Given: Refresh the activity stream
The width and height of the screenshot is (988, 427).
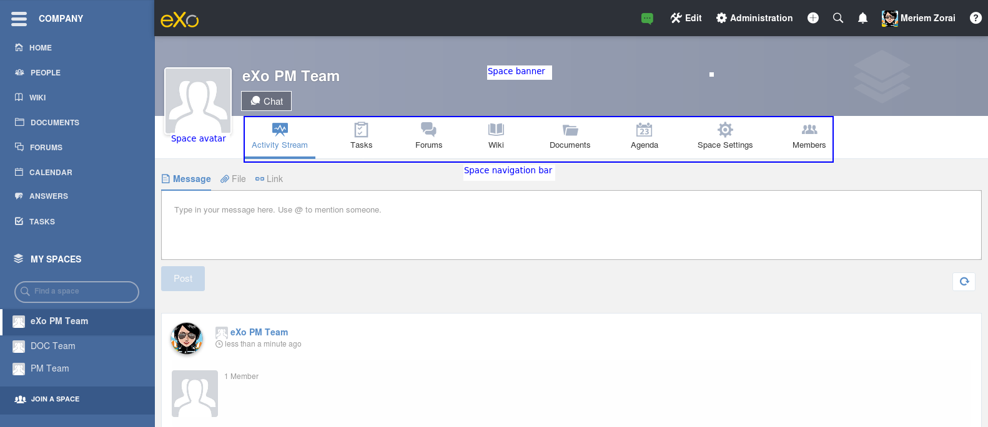Looking at the screenshot, I should coord(964,281).
